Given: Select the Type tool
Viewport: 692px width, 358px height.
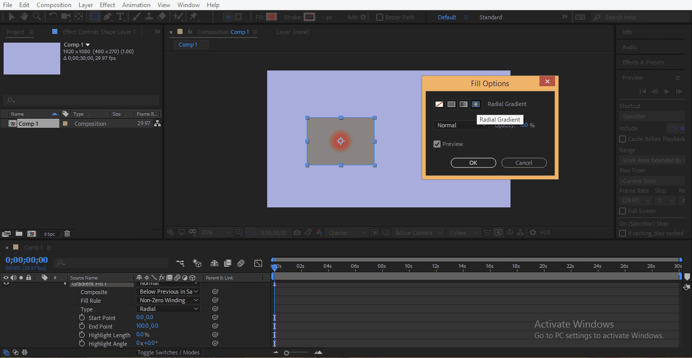Looking at the screenshot, I should pyautogui.click(x=120, y=16).
